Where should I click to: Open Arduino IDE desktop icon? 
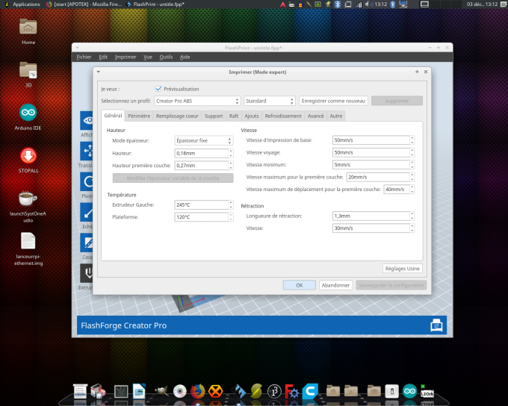pos(28,113)
